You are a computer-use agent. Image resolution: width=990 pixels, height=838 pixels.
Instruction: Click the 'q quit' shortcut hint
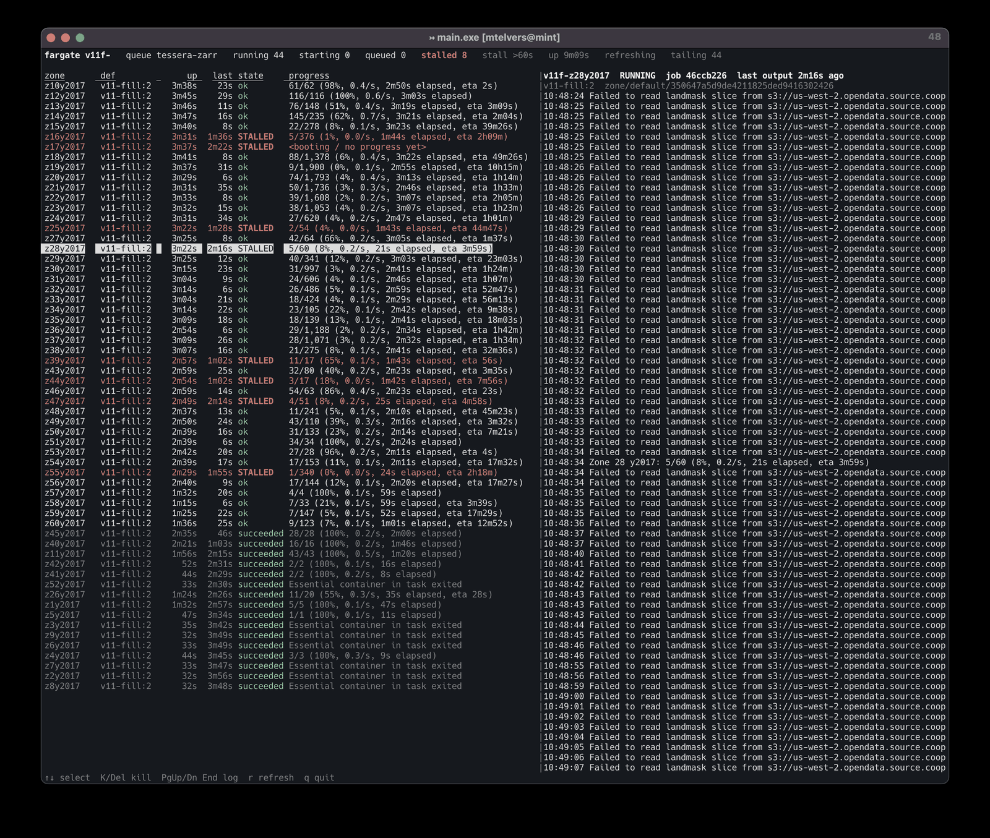319,777
